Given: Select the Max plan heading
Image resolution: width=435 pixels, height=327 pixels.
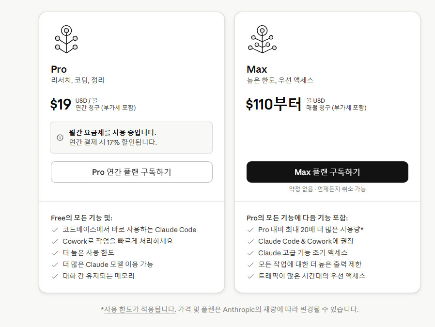Looking at the screenshot, I should [257, 69].
